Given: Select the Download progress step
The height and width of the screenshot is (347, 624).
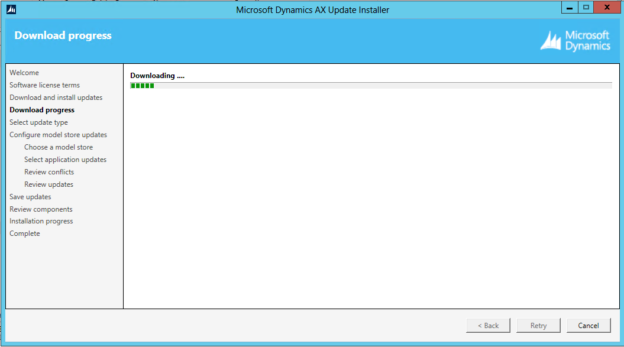Looking at the screenshot, I should tap(41, 109).
